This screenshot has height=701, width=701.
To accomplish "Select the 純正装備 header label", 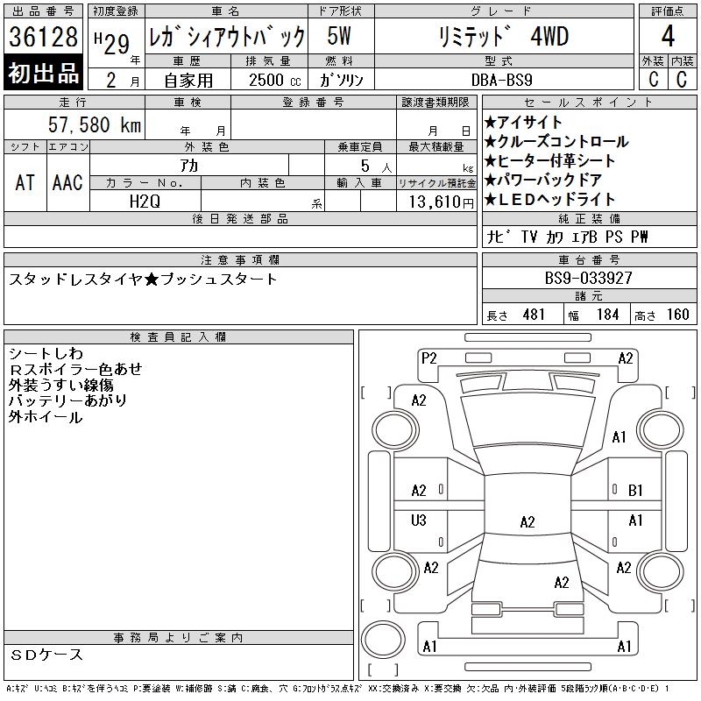I will tap(589, 218).
